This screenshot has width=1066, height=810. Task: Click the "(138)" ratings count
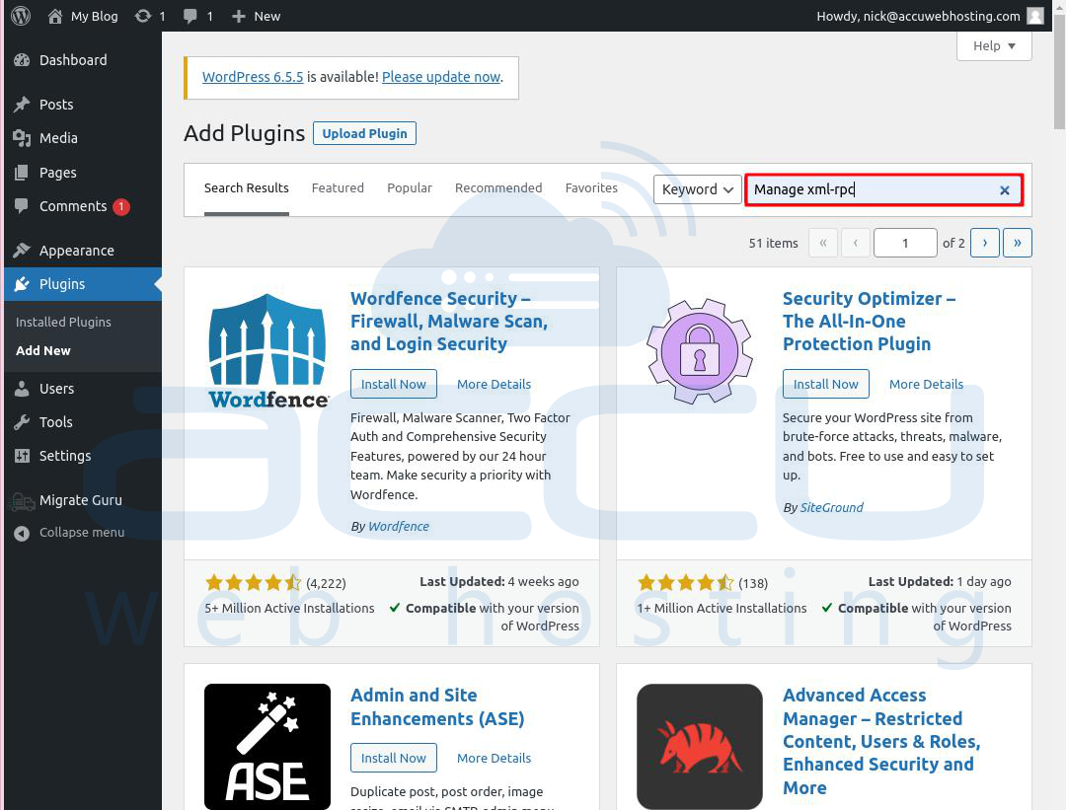tap(753, 583)
